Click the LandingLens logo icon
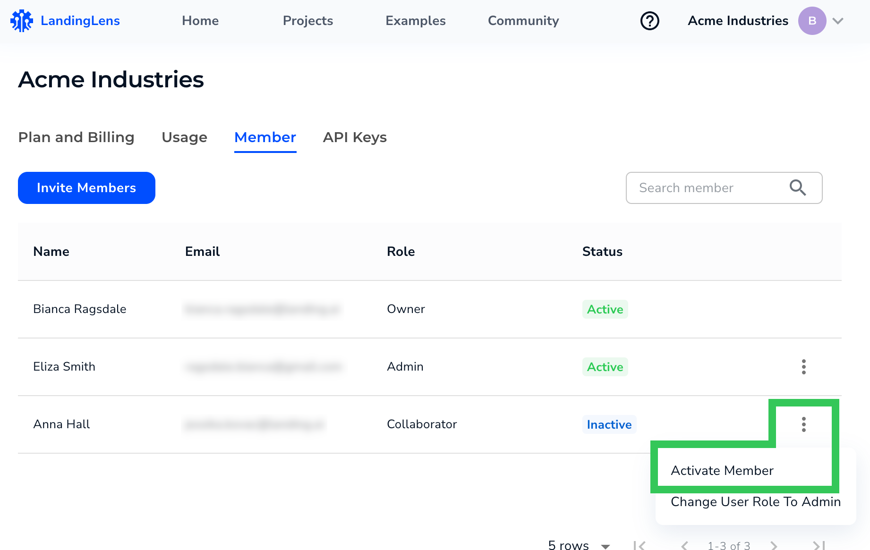This screenshot has width=870, height=550. click(x=22, y=21)
